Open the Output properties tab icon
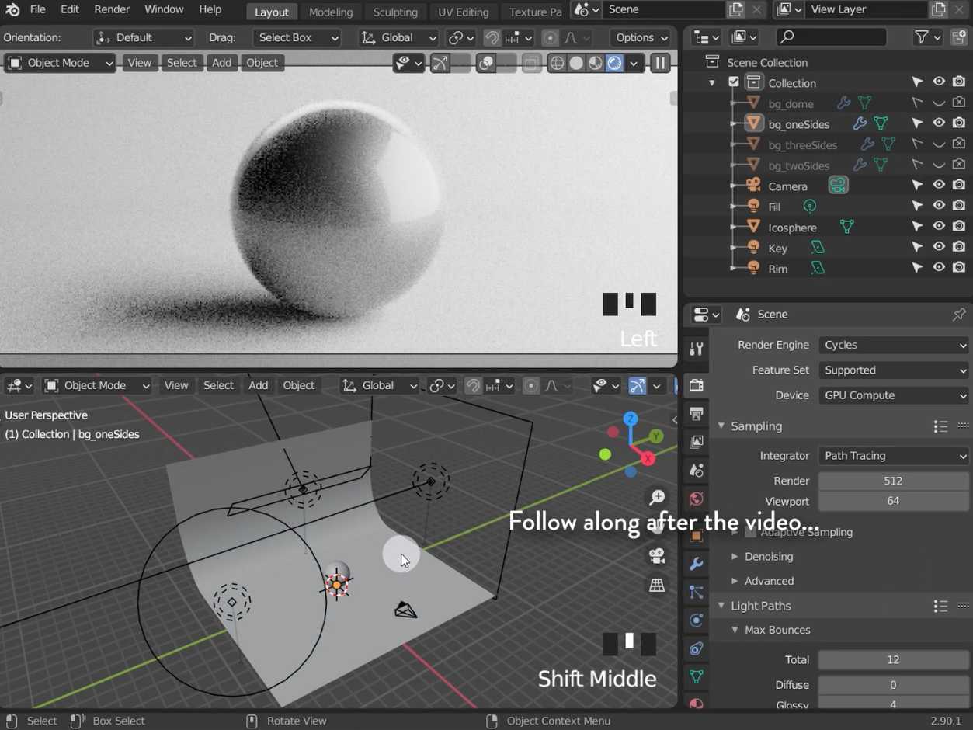Image resolution: width=973 pixels, height=730 pixels. click(x=697, y=414)
